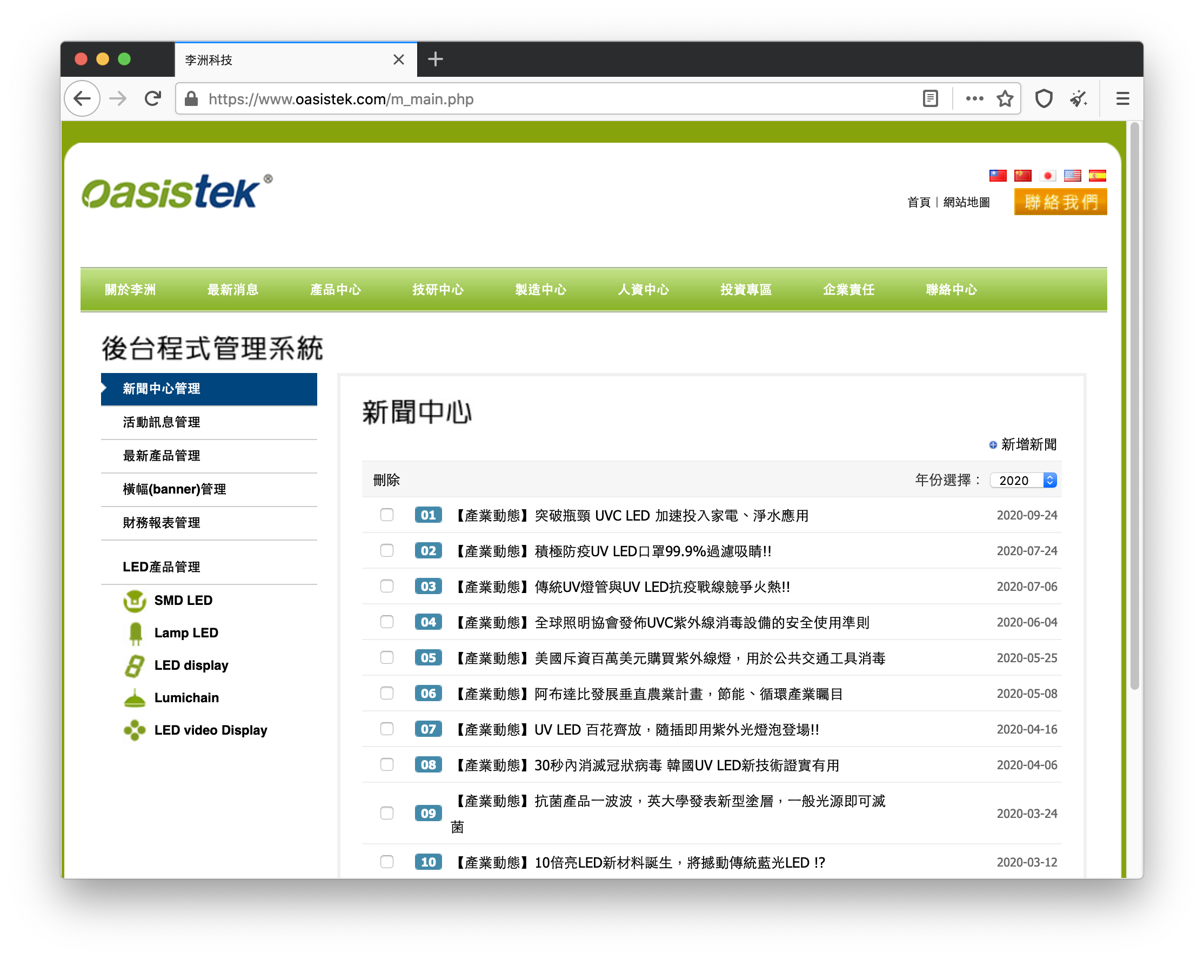Open 產品中心 in the green nav bar
The image size is (1204, 959).
pyautogui.click(x=336, y=289)
